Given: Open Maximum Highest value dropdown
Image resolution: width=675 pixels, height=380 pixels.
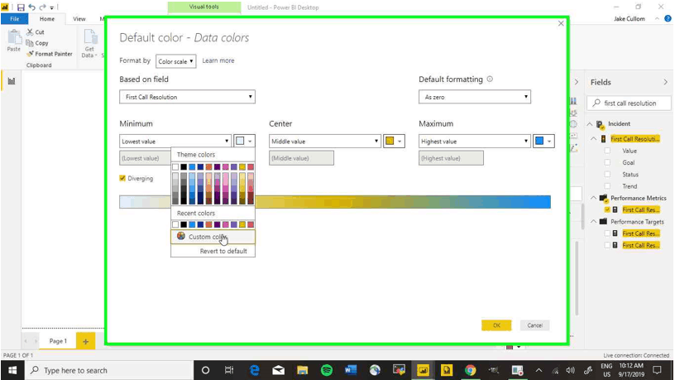Looking at the screenshot, I should (474, 142).
